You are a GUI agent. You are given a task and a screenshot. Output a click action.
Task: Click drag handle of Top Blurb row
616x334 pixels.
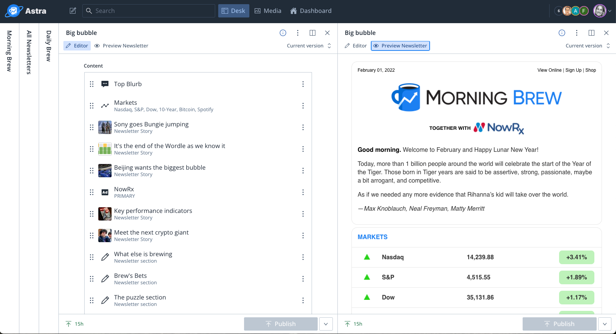coord(91,84)
